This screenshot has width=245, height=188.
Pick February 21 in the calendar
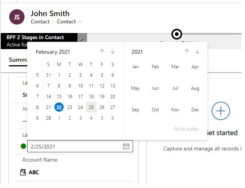tap(48, 107)
